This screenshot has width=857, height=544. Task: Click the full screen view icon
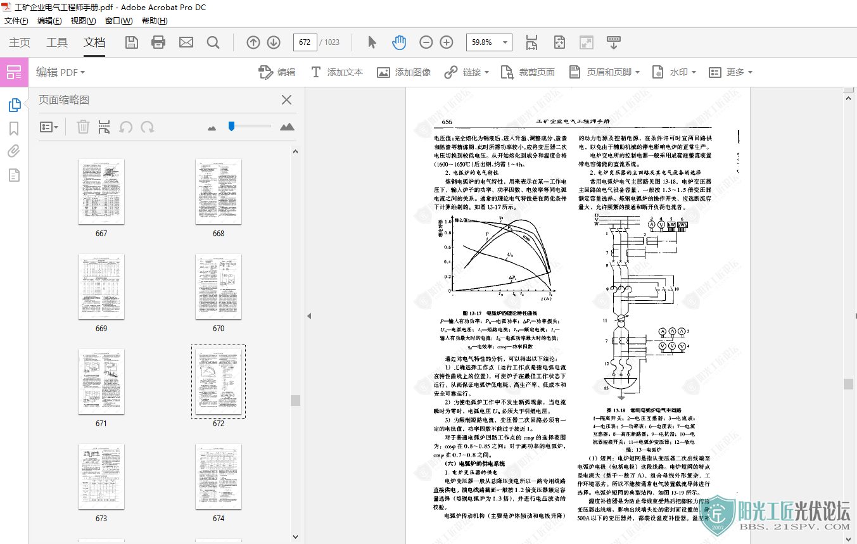tap(587, 42)
